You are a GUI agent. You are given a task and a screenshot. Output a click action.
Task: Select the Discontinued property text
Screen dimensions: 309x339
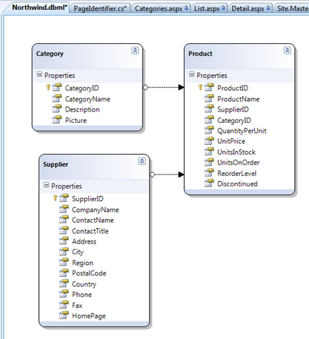coord(237,184)
